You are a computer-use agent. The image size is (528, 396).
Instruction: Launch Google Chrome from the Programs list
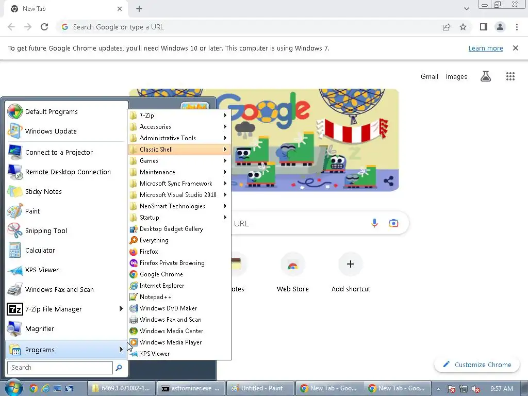click(179, 274)
